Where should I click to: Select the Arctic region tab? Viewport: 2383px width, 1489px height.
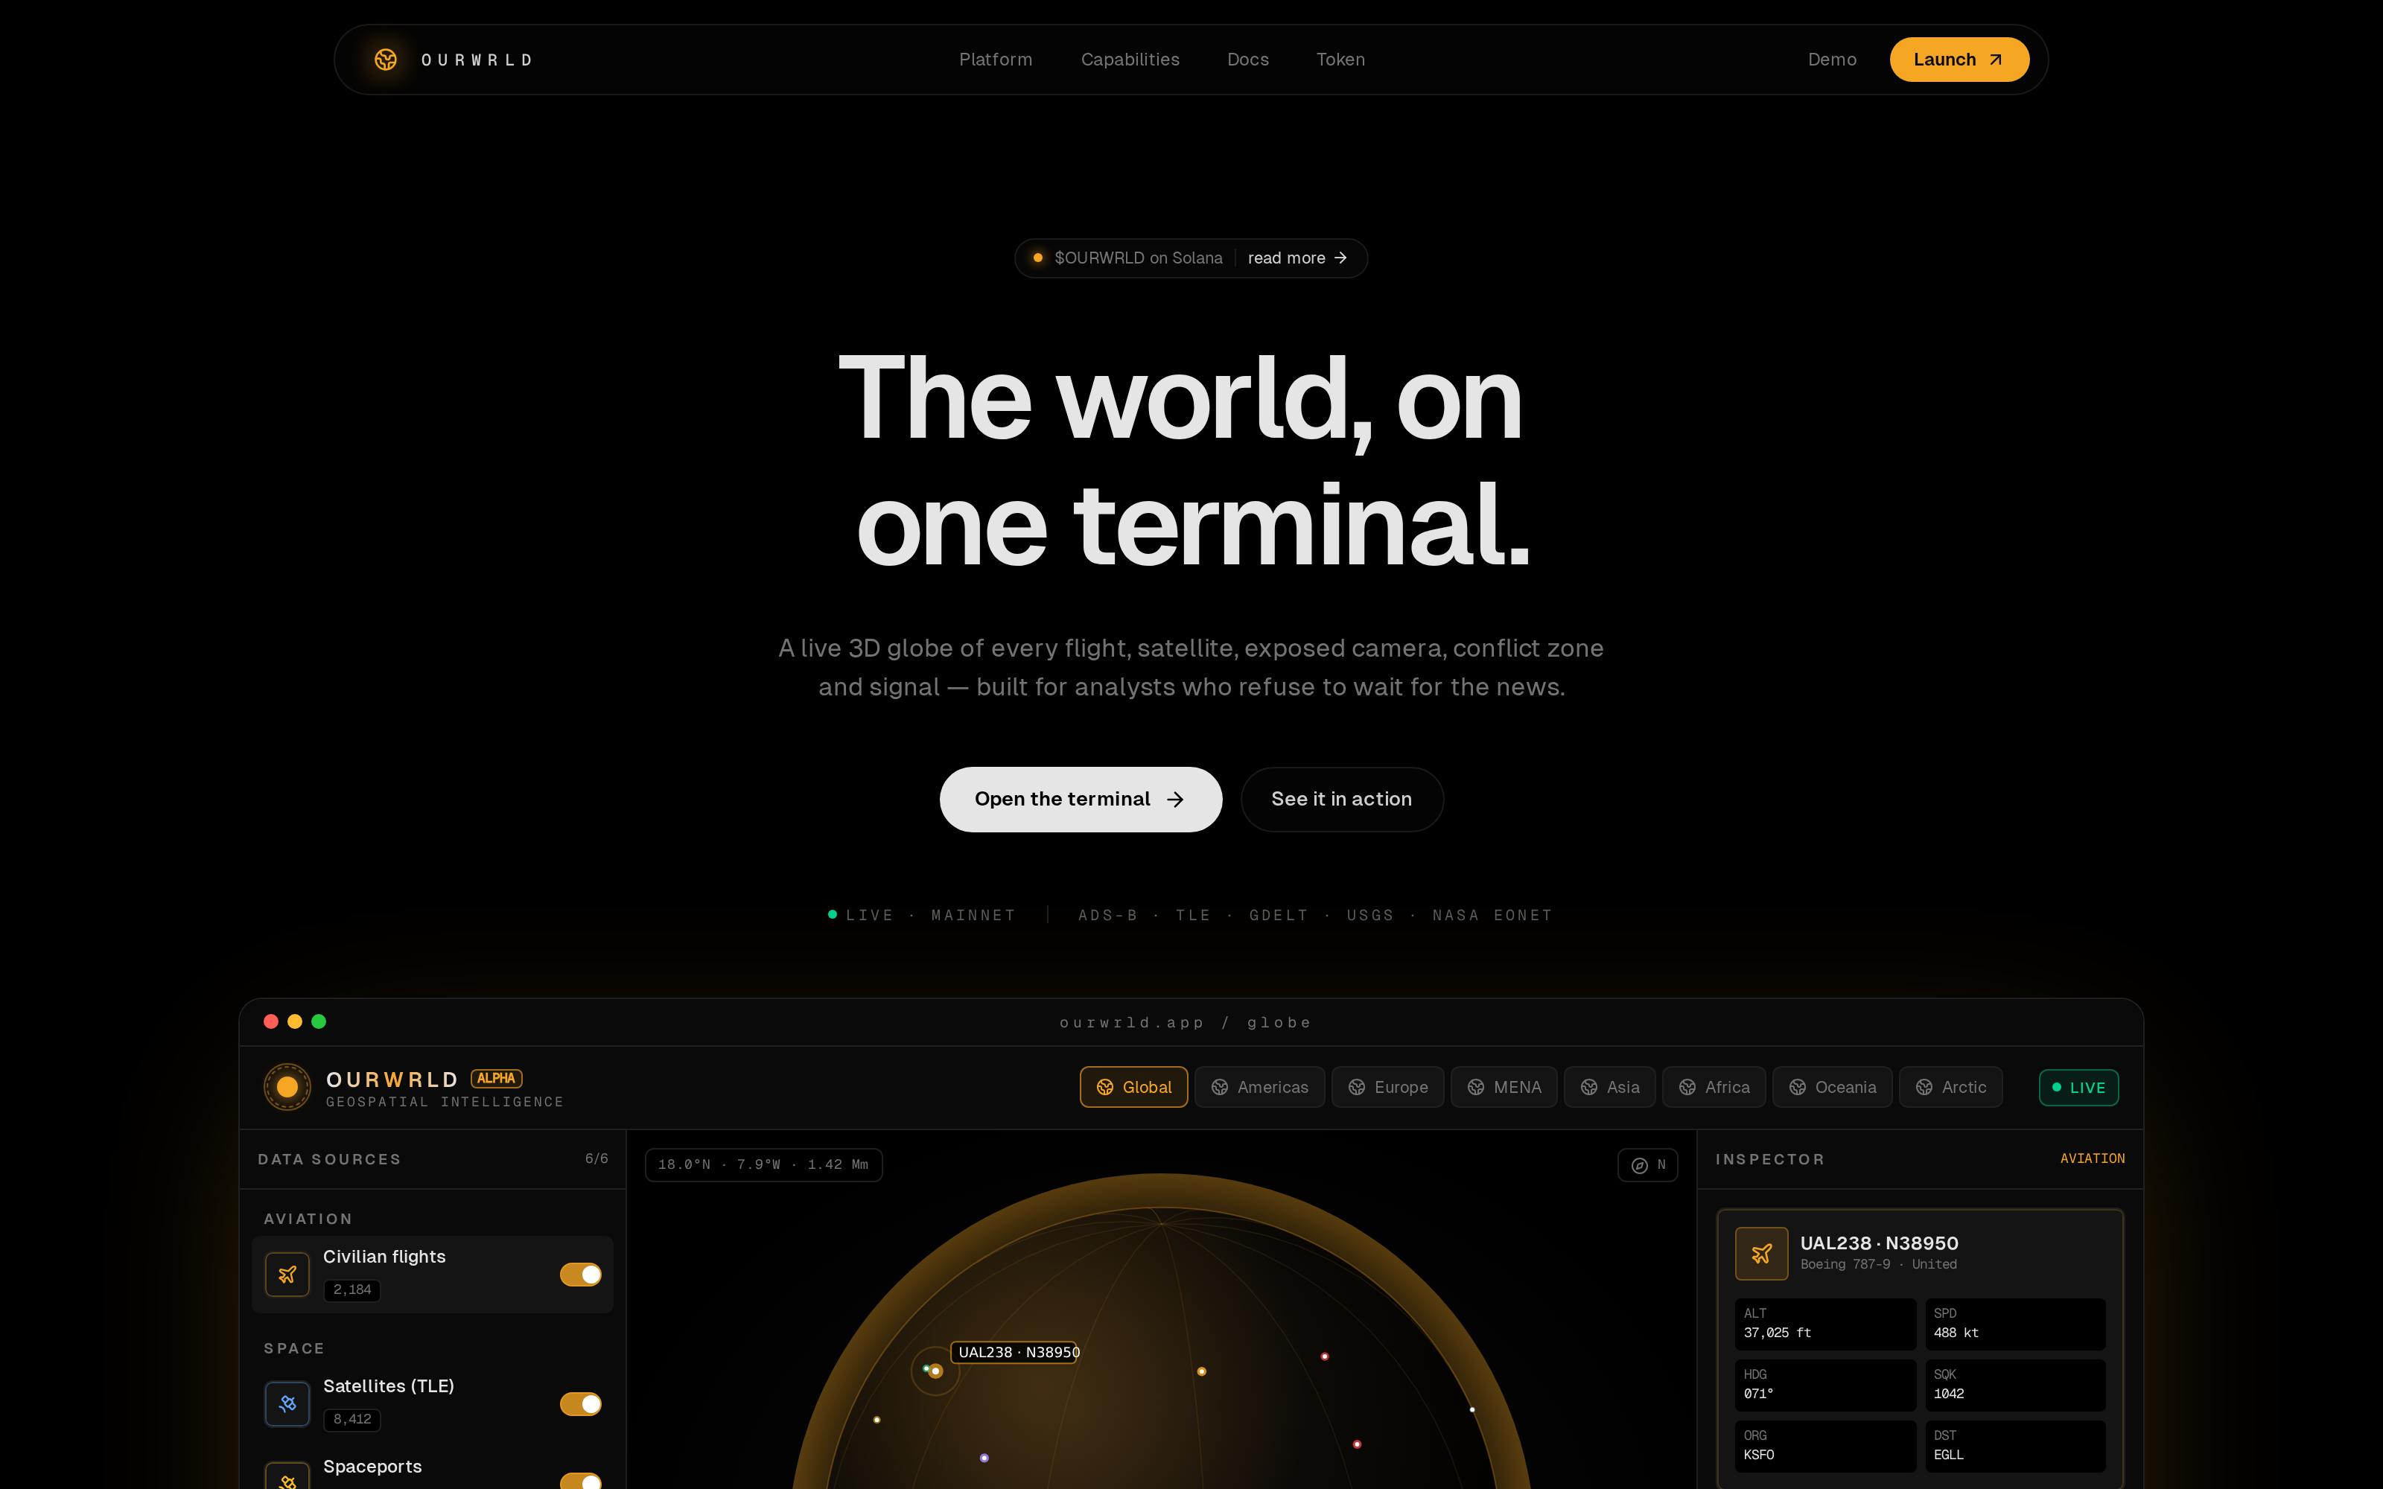tap(1950, 1087)
